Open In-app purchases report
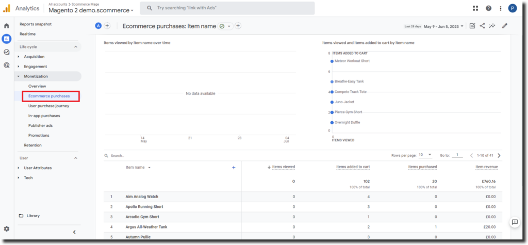 pyautogui.click(x=44, y=116)
